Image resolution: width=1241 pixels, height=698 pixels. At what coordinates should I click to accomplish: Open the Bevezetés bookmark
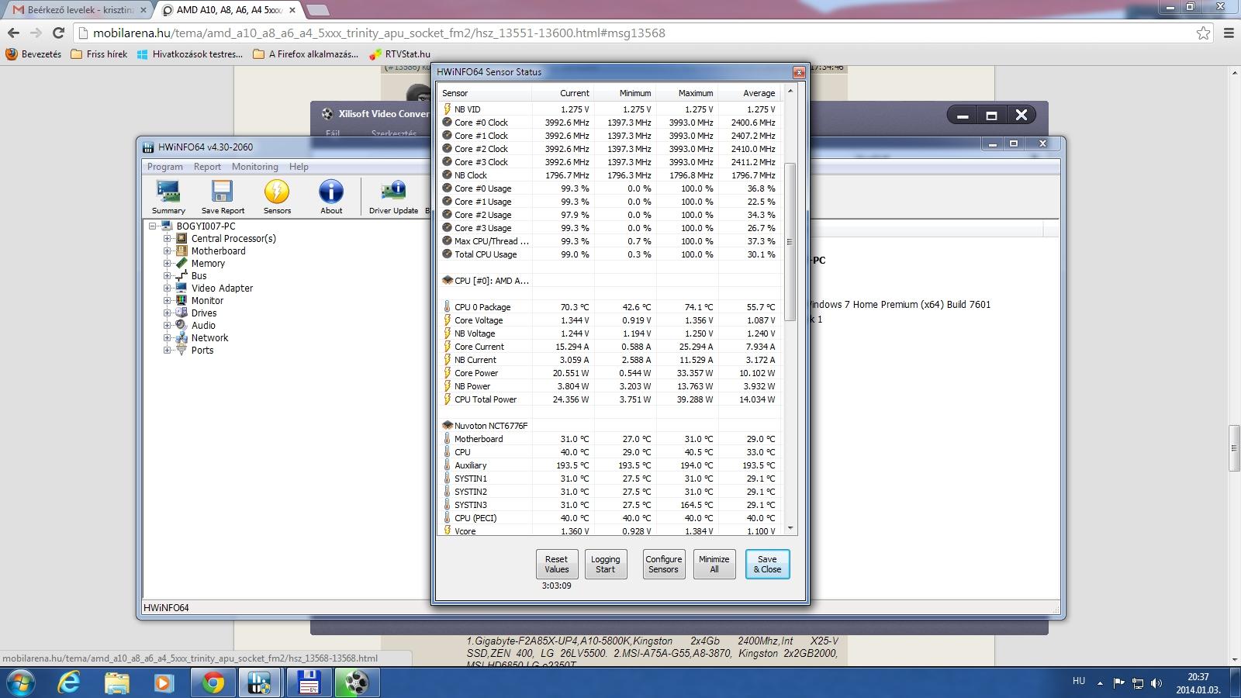click(x=33, y=54)
